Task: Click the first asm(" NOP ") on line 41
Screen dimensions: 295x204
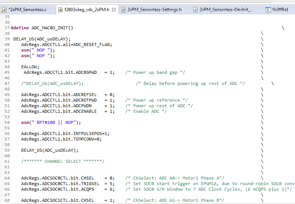Action: 38,50
